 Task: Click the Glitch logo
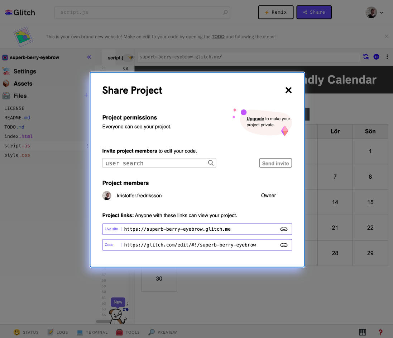pos(20,12)
